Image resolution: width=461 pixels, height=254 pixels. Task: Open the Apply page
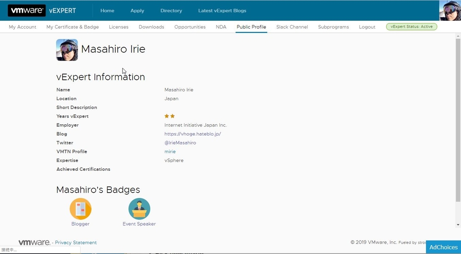coord(137,10)
